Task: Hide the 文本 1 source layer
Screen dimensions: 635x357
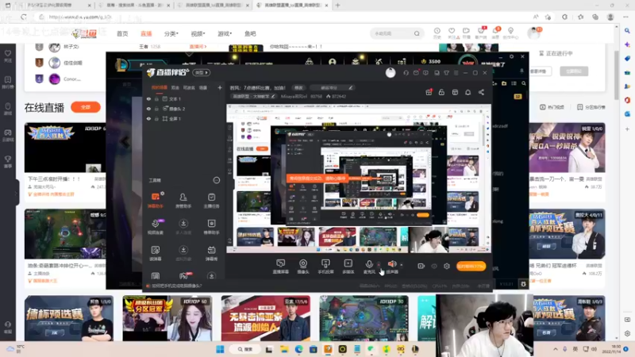Action: pyautogui.click(x=148, y=98)
